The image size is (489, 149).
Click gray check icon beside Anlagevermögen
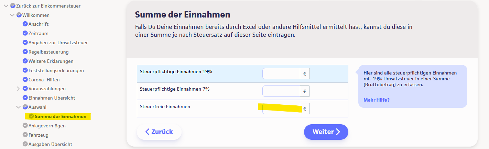pos(25,126)
